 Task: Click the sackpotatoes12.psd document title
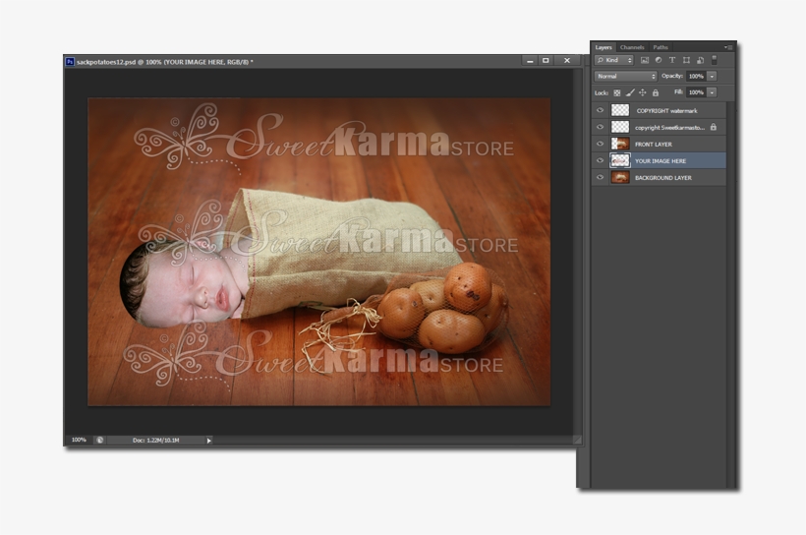[x=164, y=62]
